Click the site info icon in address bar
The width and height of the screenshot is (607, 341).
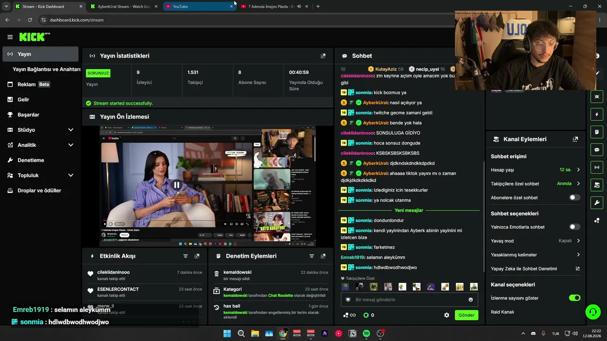click(x=44, y=20)
